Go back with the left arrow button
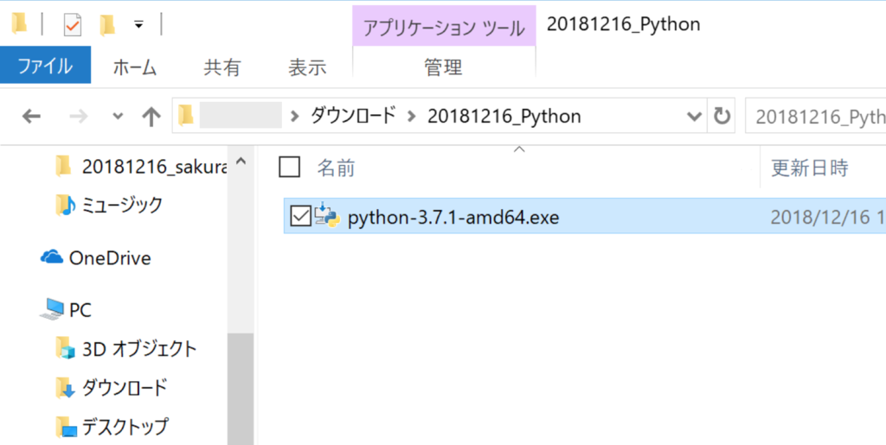The width and height of the screenshot is (886, 445). coord(31,117)
